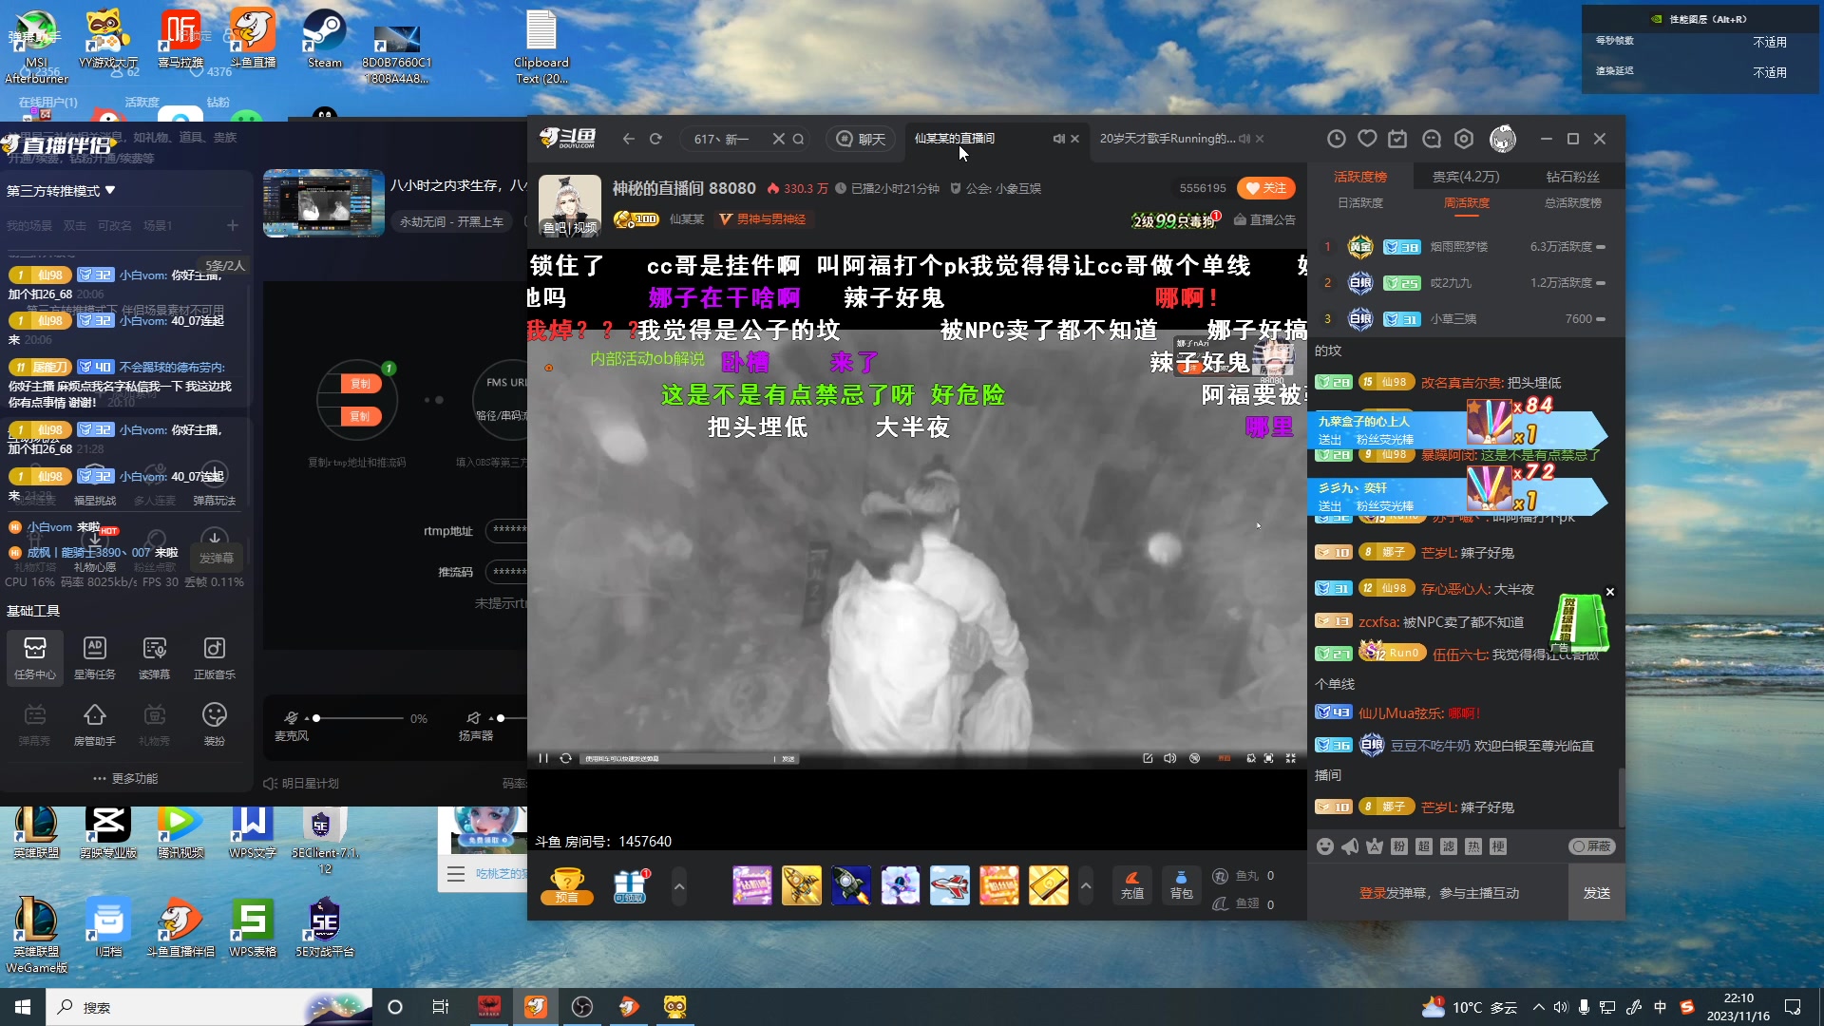Select 日活跃度 ranking tab
The height and width of the screenshot is (1026, 1824).
click(1360, 203)
